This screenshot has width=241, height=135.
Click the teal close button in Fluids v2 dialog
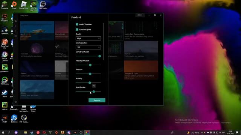pos(97,100)
